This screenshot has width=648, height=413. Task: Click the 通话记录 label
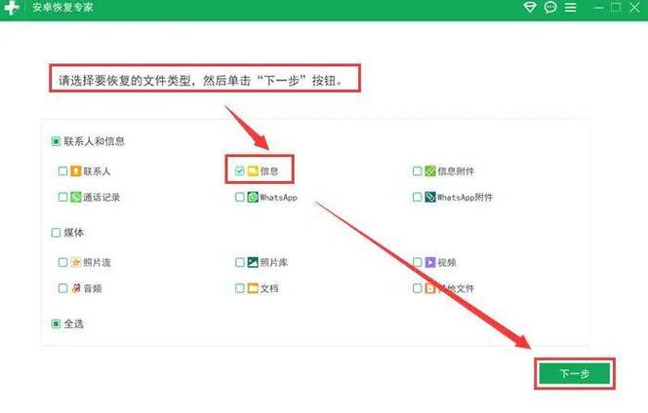(x=101, y=197)
